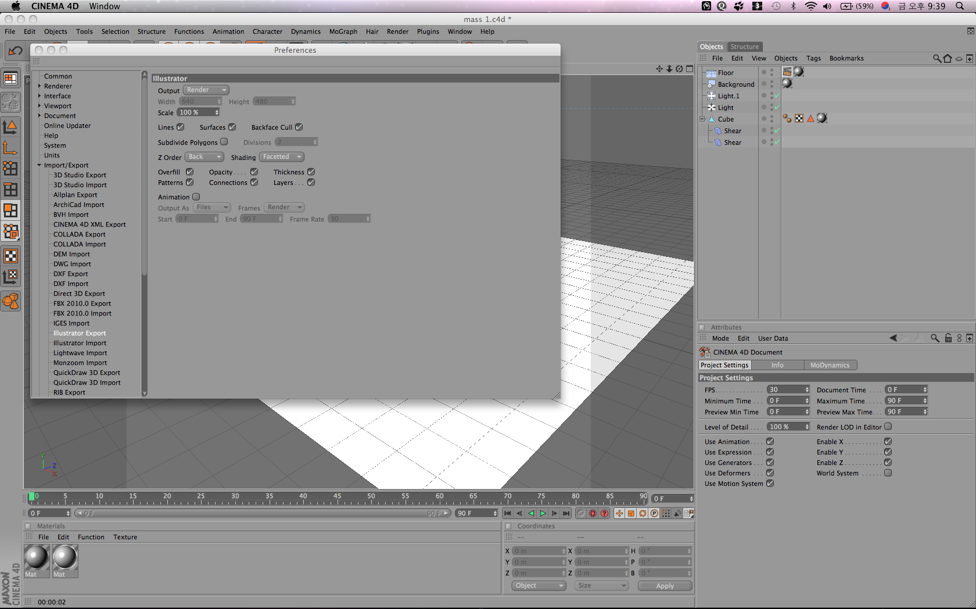Image resolution: width=976 pixels, height=609 pixels.
Task: Open macOS Spotlight search icon
Action: click(960, 6)
